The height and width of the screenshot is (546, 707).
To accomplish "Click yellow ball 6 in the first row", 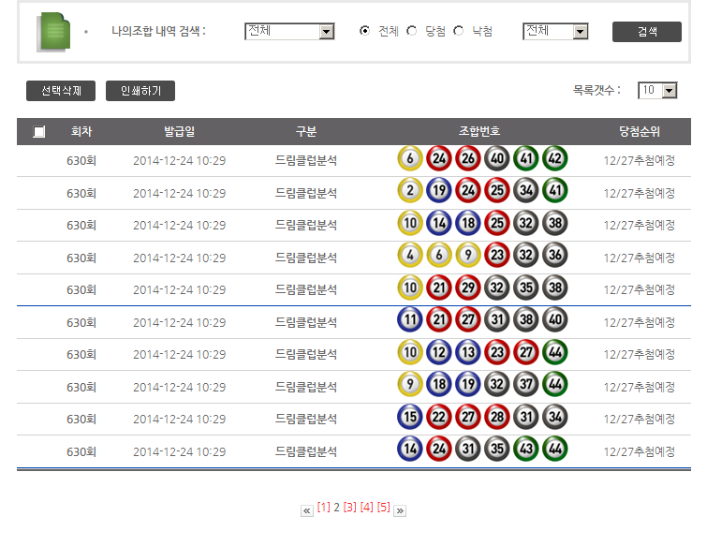I will point(410,159).
